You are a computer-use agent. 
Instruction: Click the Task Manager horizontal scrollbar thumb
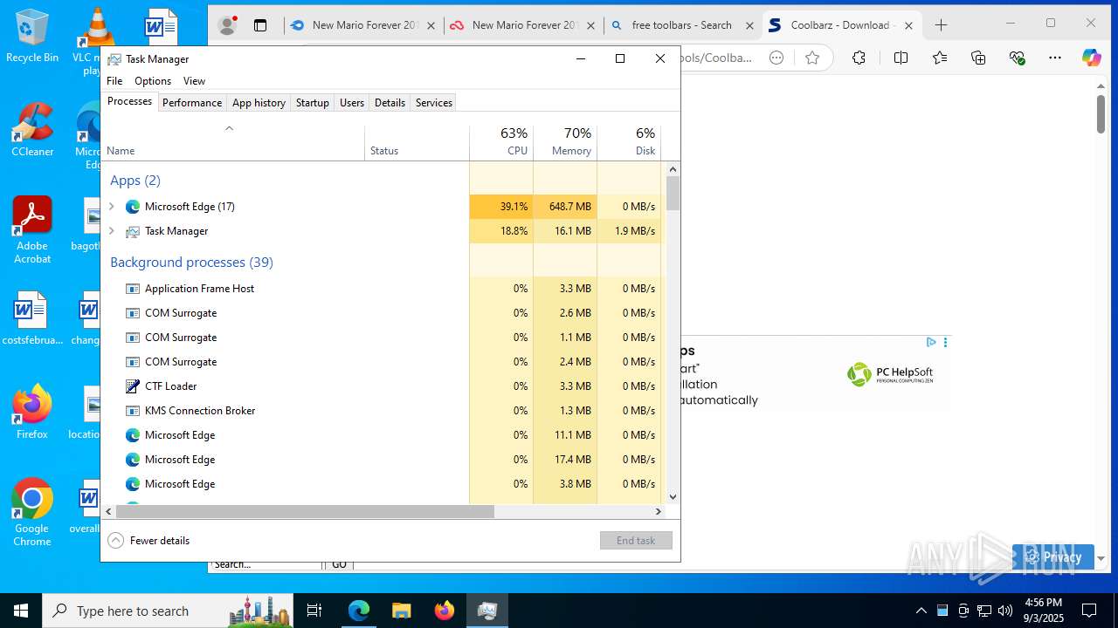point(305,512)
